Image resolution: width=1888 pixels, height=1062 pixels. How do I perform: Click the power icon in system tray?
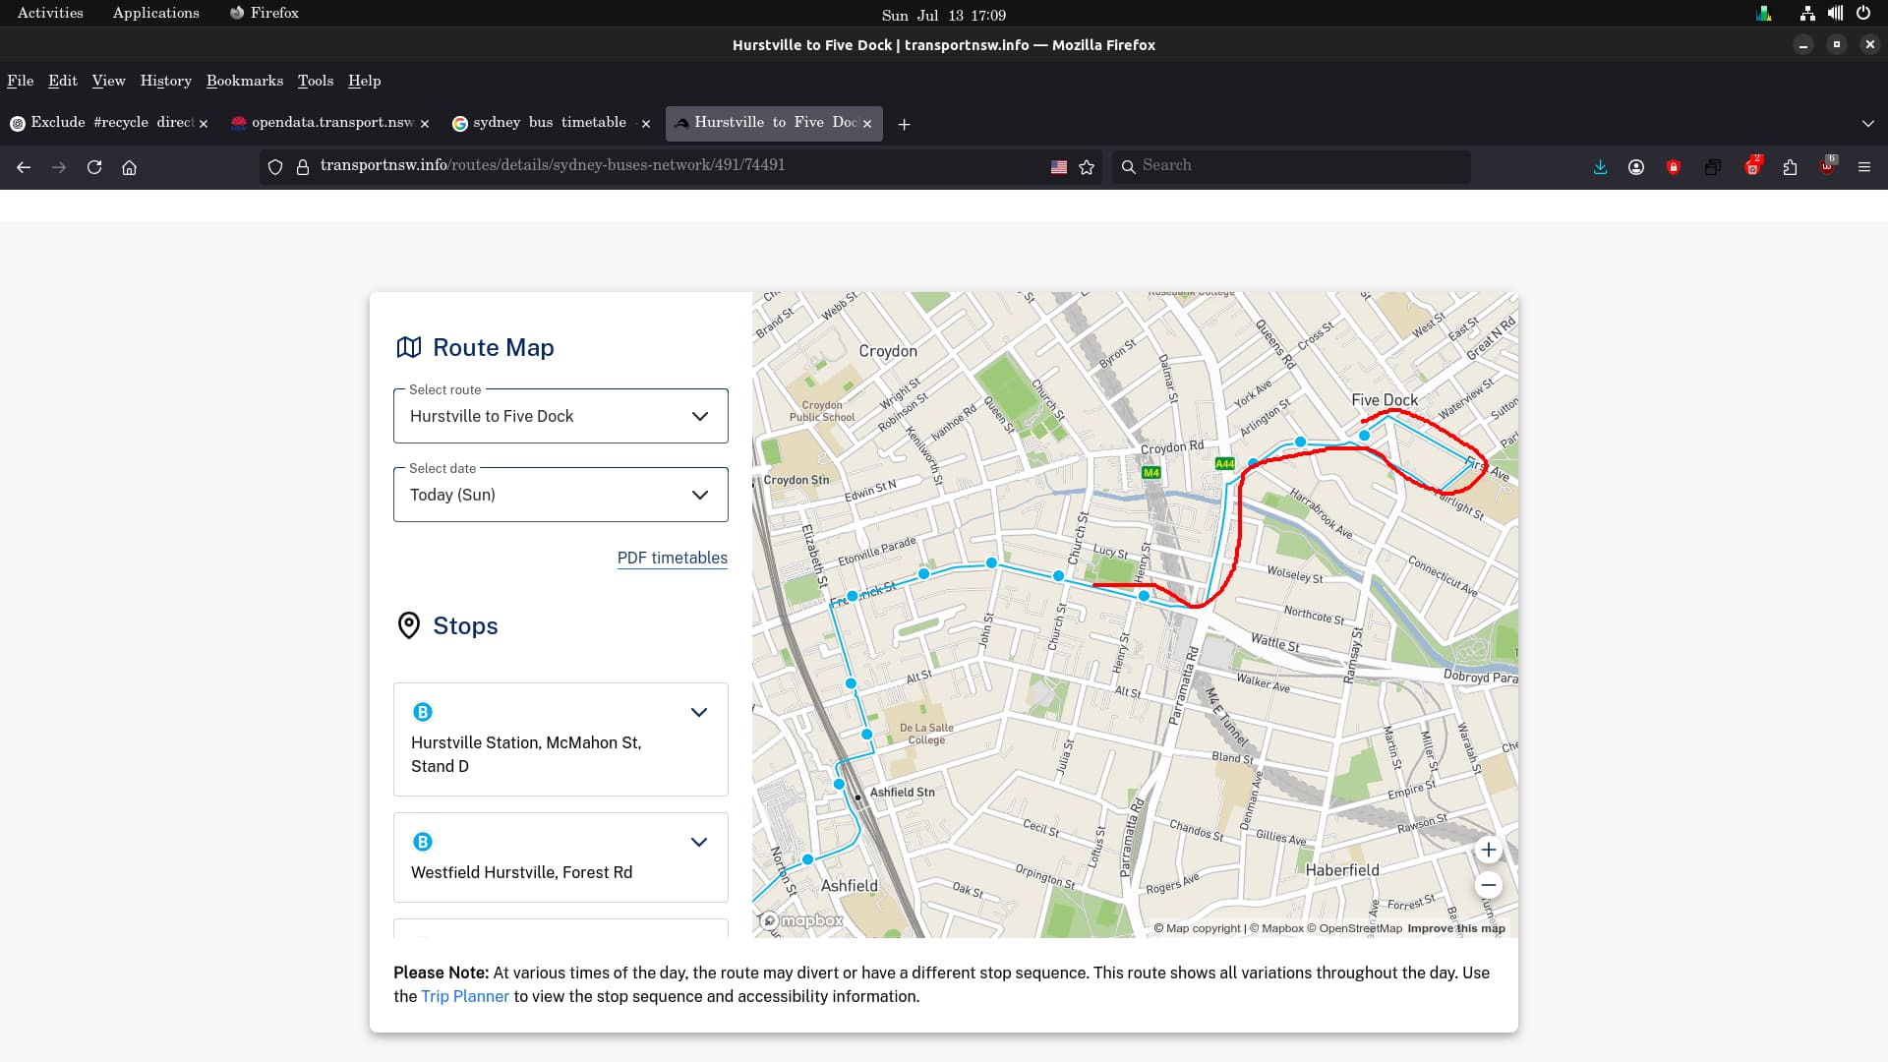click(x=1863, y=13)
